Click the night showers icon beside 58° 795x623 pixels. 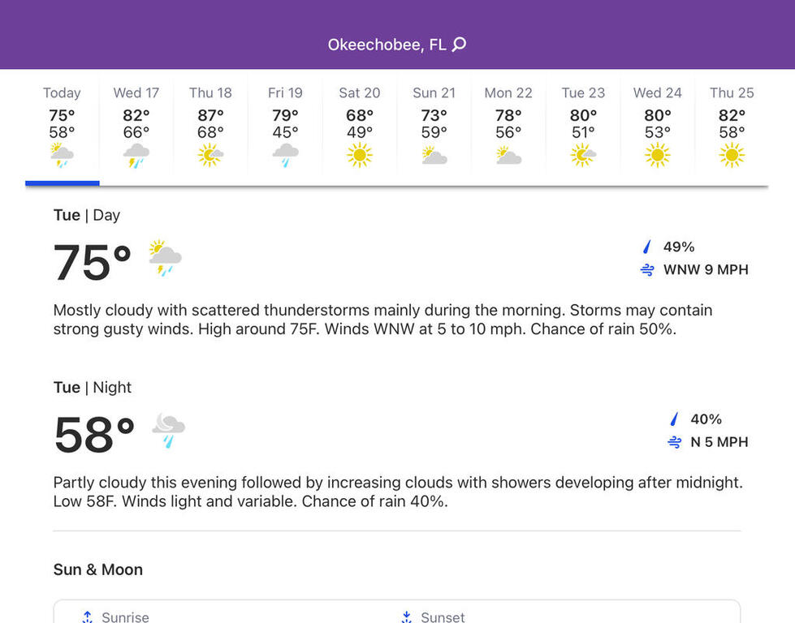point(168,431)
